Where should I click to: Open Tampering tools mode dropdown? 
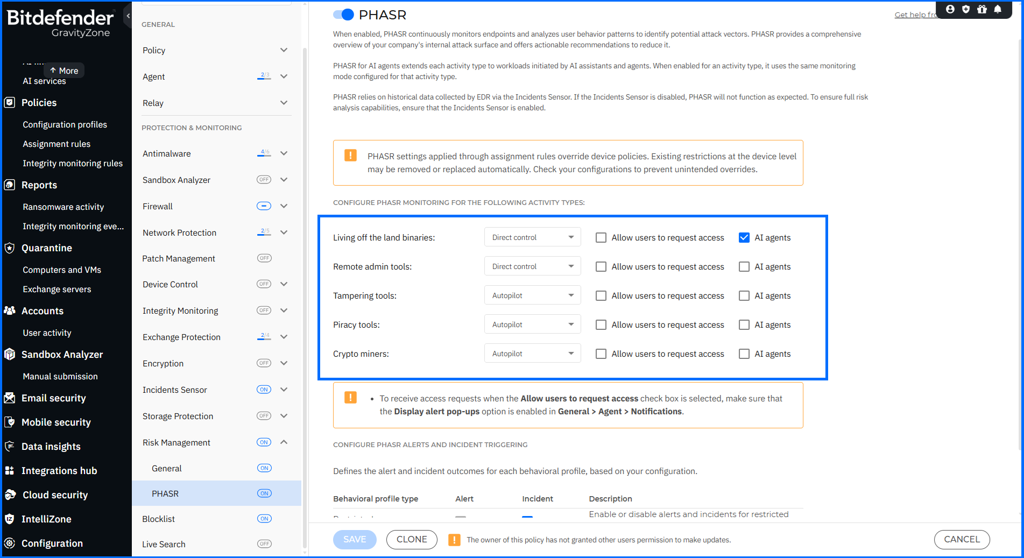coord(532,295)
